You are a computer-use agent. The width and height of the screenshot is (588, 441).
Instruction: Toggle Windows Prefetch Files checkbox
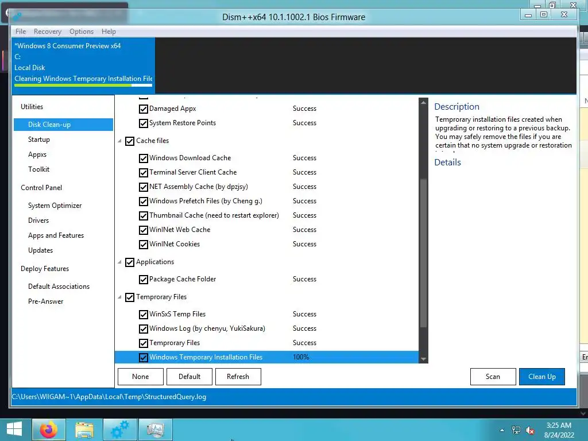[143, 202]
